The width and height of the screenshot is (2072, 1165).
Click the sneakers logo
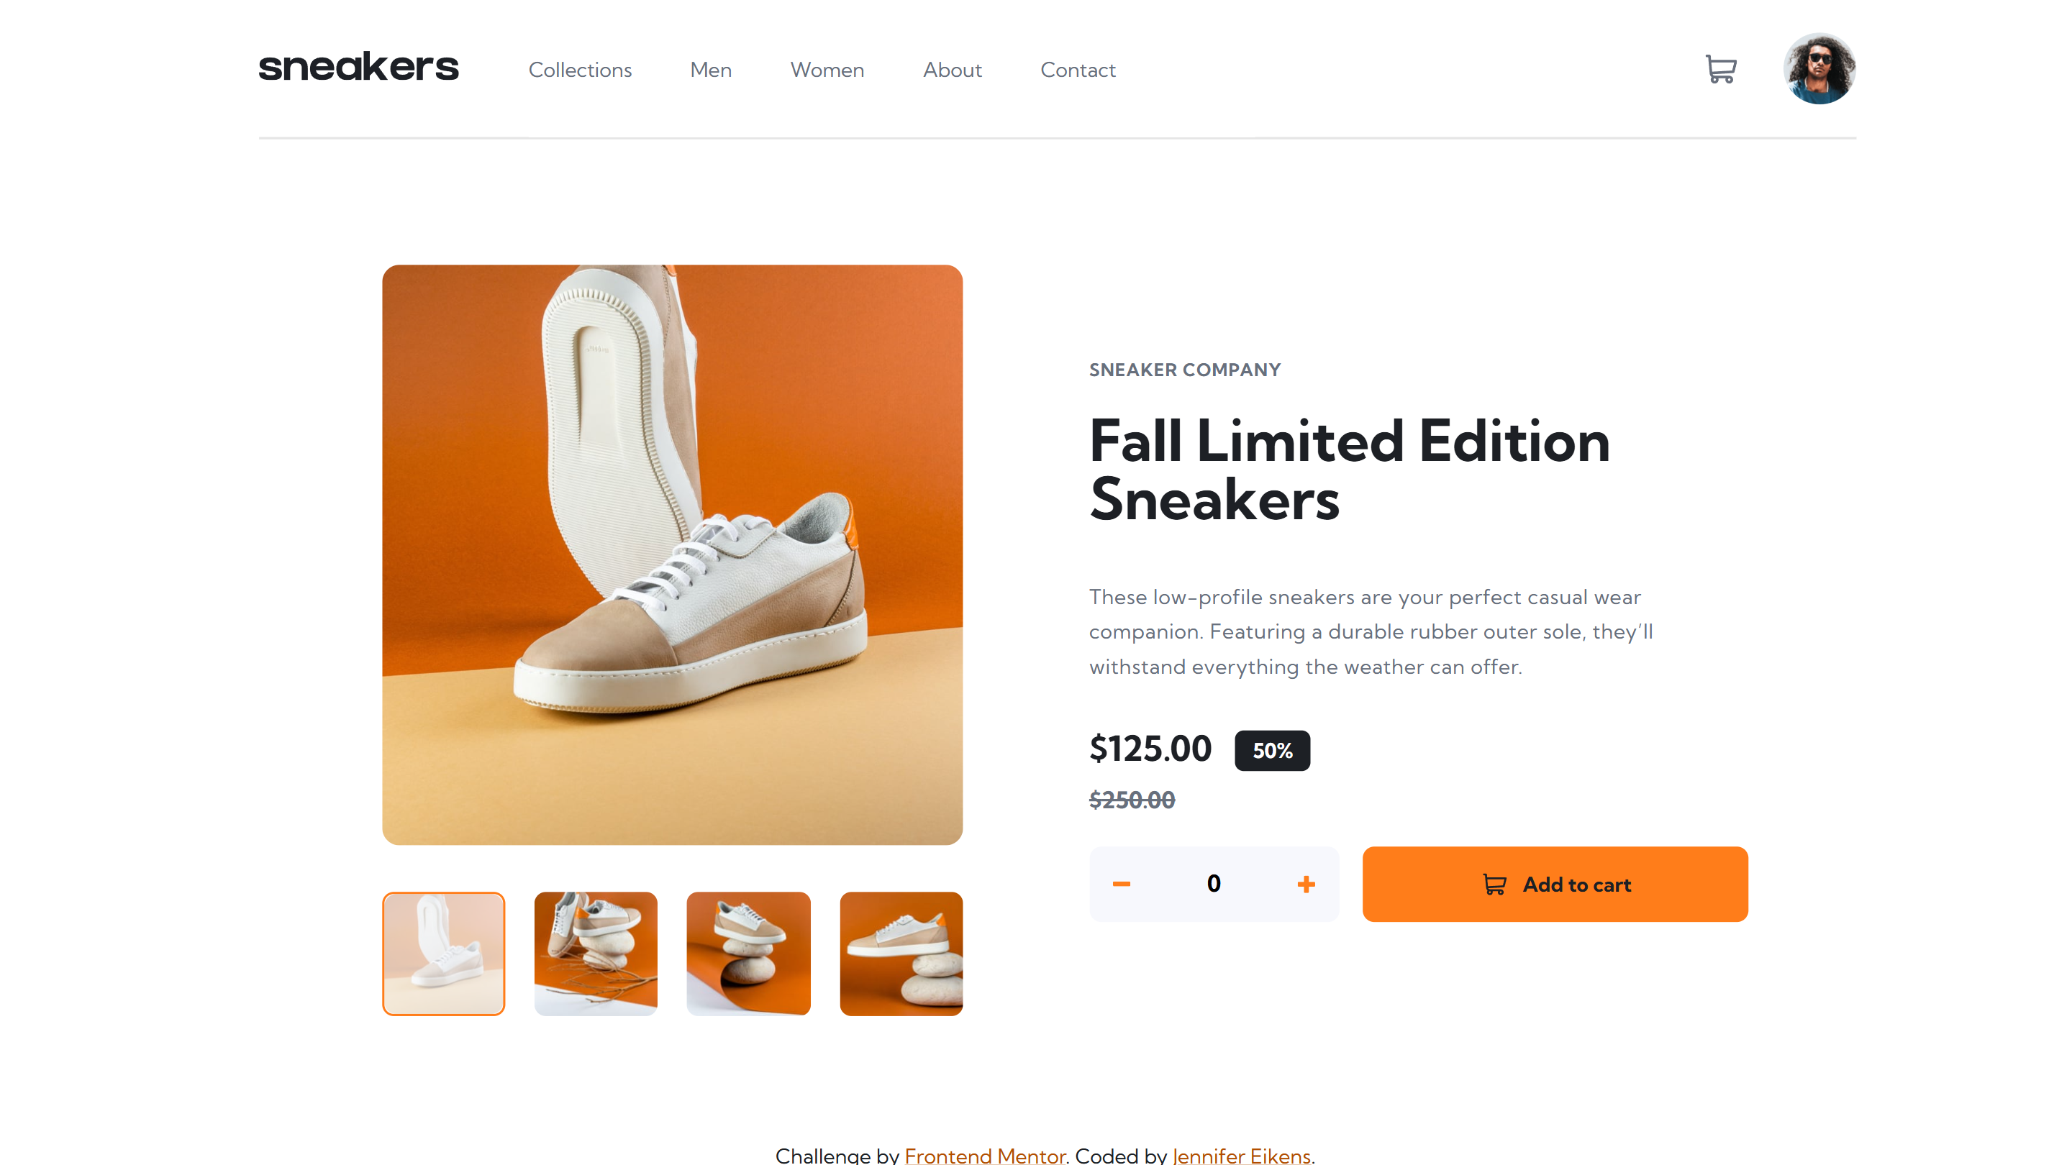pos(359,67)
